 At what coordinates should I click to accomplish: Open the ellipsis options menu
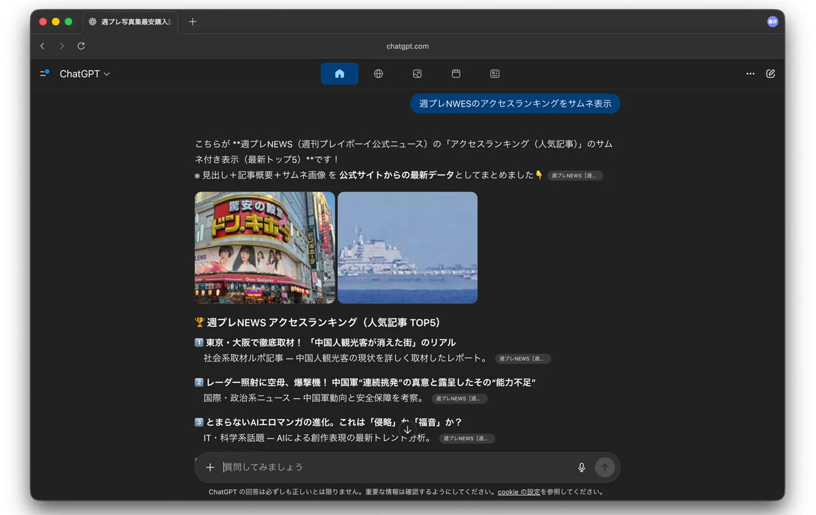pos(750,73)
